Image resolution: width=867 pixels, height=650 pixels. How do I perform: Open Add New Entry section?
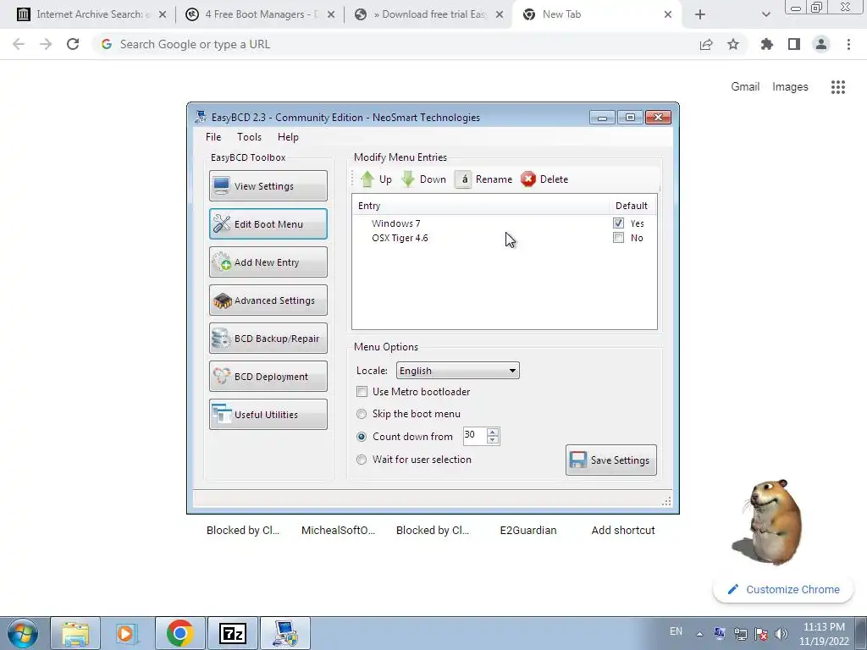[x=268, y=262]
